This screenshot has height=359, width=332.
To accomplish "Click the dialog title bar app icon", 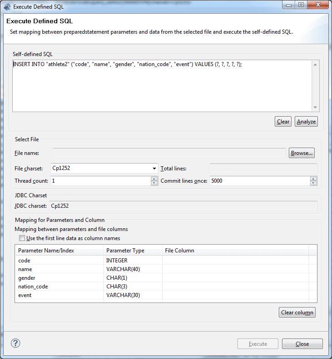I will [x=7, y=6].
